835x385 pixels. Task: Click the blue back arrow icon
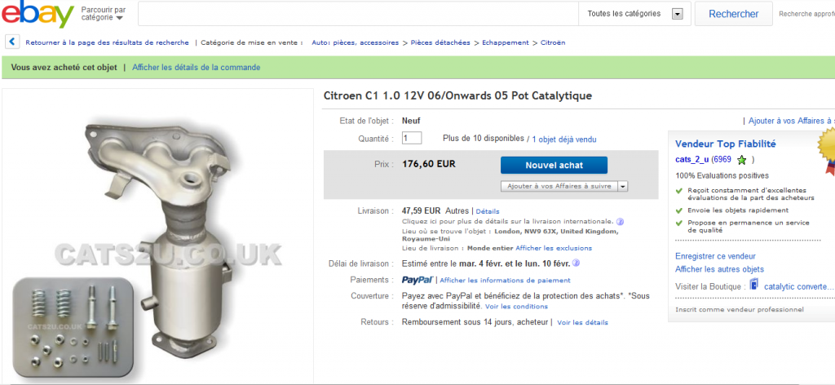coord(13,42)
